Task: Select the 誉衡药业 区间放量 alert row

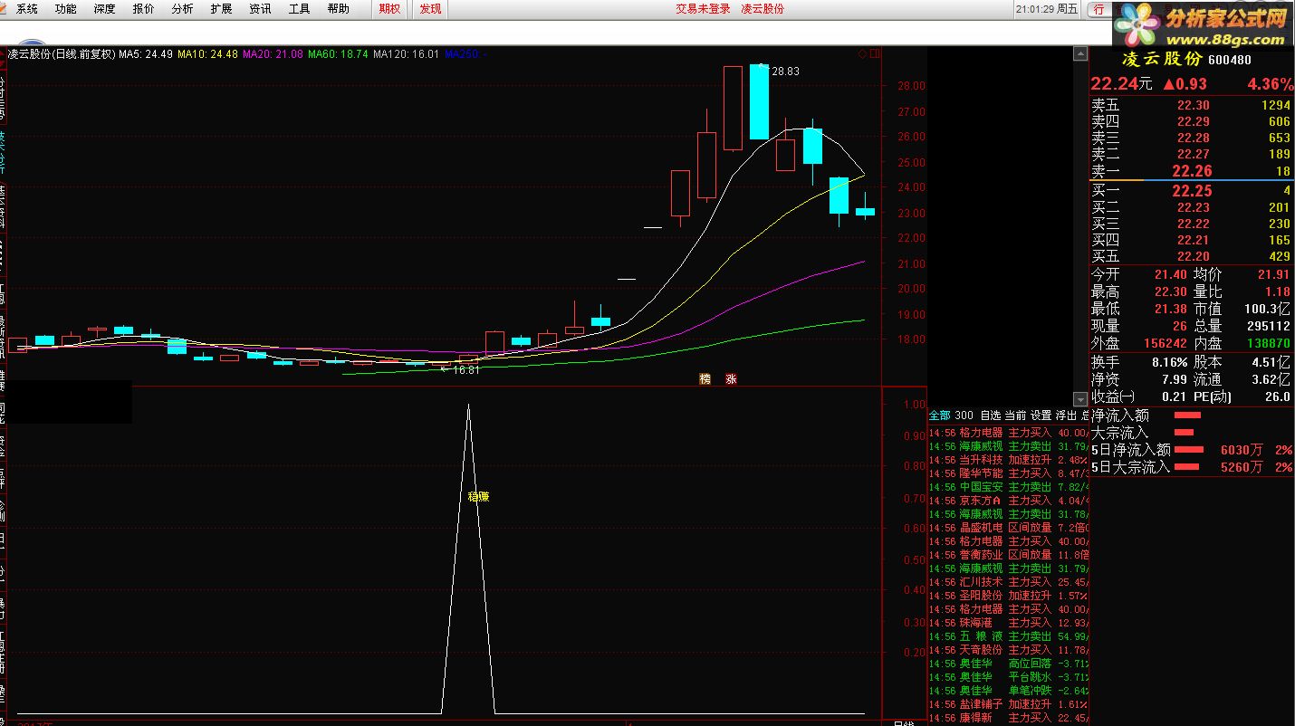Action: click(1009, 555)
